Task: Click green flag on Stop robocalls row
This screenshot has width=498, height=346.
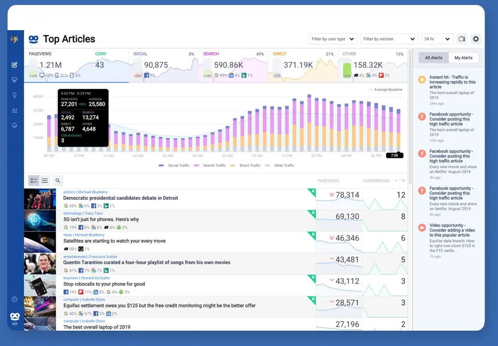Action: [x=312, y=279]
